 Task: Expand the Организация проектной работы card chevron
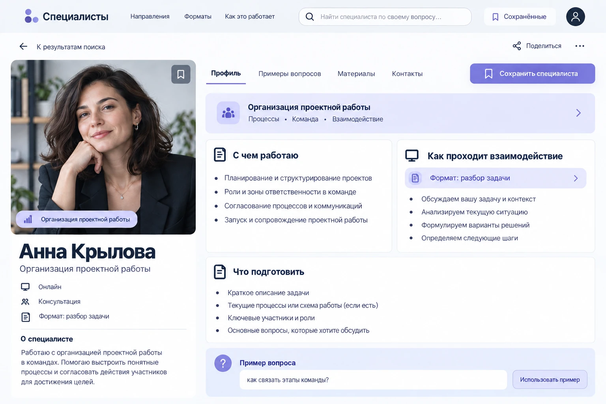[x=578, y=113]
